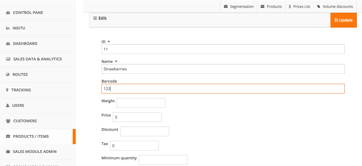Open Dashboard from the sidebar

25,44
